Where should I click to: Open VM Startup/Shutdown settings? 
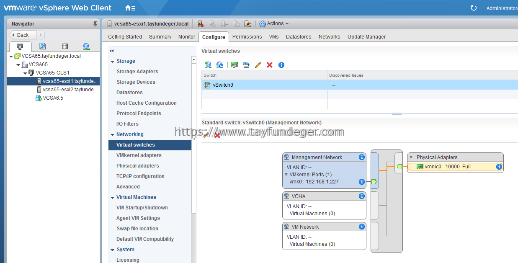click(142, 208)
